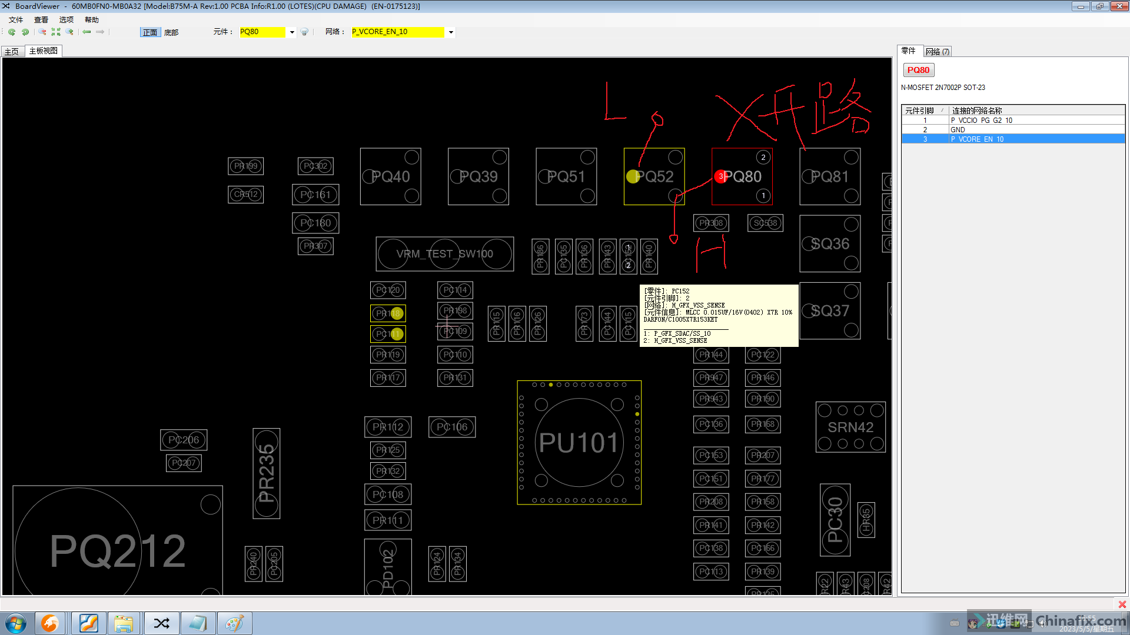Viewport: 1130px width, 635px height.
Task: Select the 网络 (7) side panel tab
Action: [938, 52]
